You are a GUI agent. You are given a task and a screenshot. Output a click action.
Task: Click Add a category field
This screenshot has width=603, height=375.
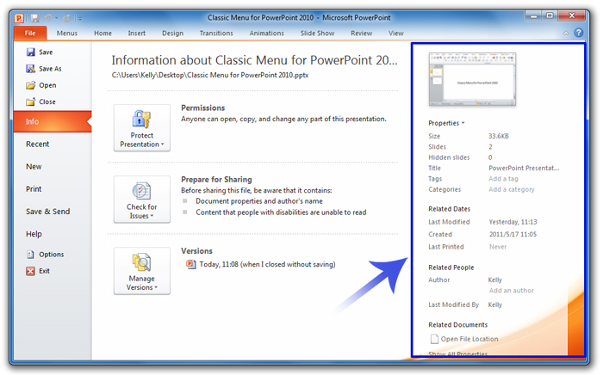pyautogui.click(x=512, y=189)
